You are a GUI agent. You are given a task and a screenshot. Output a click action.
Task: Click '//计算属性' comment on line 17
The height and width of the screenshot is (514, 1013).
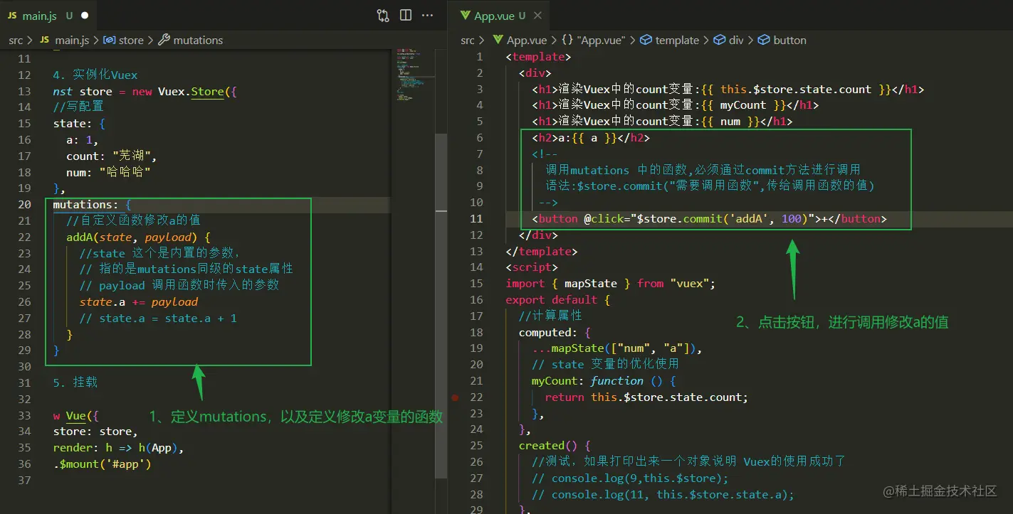(x=550, y=316)
